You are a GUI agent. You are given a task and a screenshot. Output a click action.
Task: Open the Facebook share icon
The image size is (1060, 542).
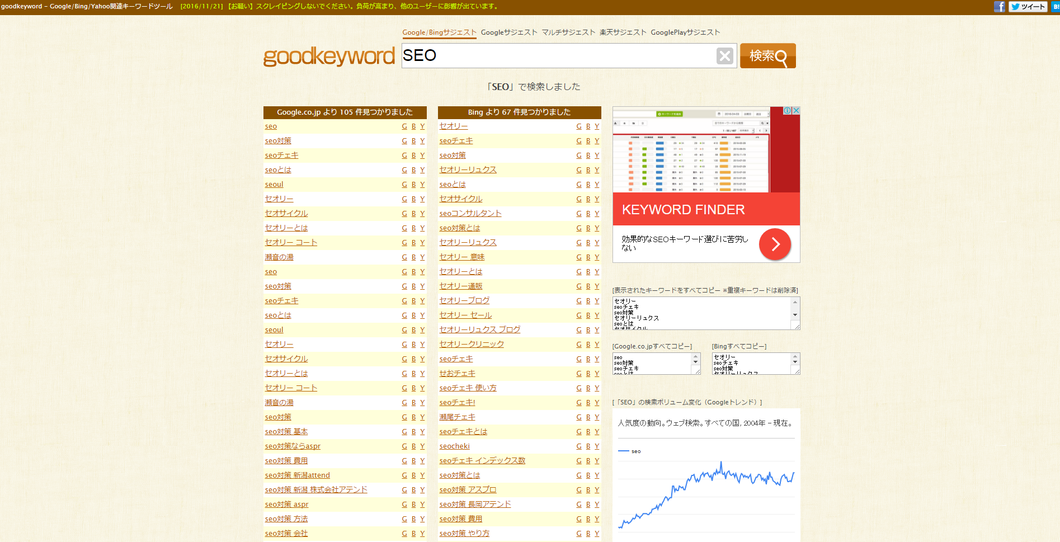tap(999, 7)
